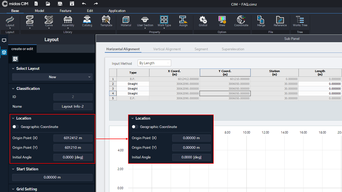Open the User Section tool
The width and height of the screenshot is (342, 192).
(145, 21)
